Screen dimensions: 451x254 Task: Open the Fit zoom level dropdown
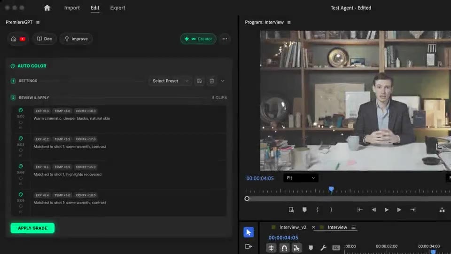pos(301,178)
